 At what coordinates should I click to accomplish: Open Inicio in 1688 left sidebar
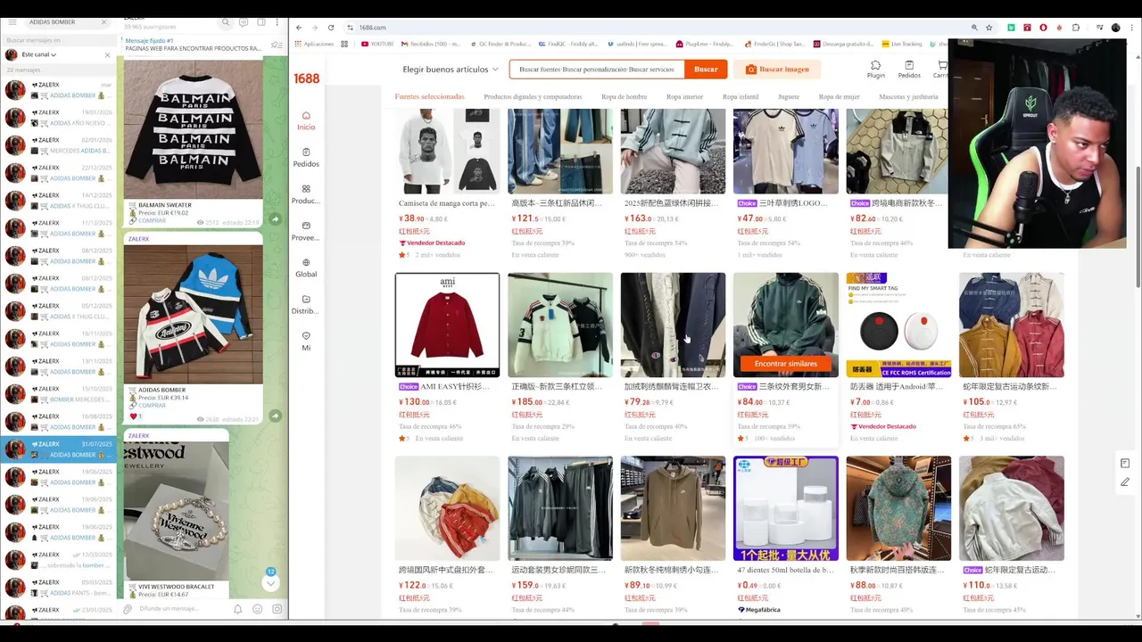click(306, 120)
